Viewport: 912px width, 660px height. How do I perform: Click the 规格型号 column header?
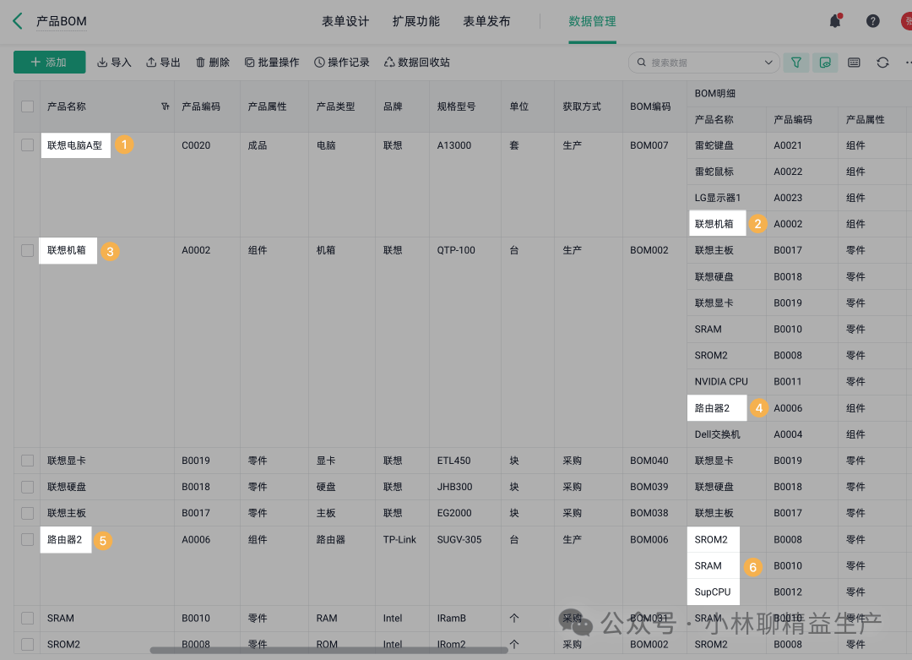(457, 106)
